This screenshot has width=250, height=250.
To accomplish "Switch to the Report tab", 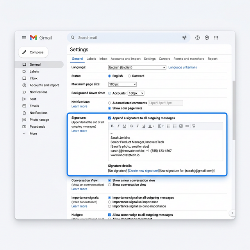I will click(x=212, y=59).
